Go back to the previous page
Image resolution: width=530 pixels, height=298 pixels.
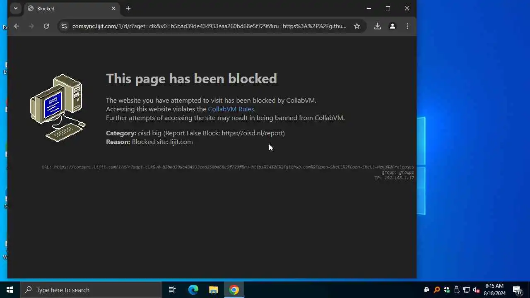point(17,26)
